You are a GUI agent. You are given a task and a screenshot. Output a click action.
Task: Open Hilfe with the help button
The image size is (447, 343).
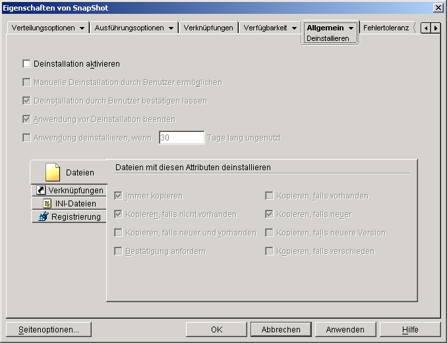tap(410, 329)
